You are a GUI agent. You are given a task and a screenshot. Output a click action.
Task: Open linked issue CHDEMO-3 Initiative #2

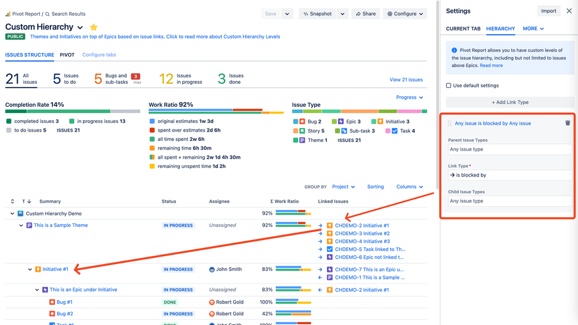coord(362,233)
